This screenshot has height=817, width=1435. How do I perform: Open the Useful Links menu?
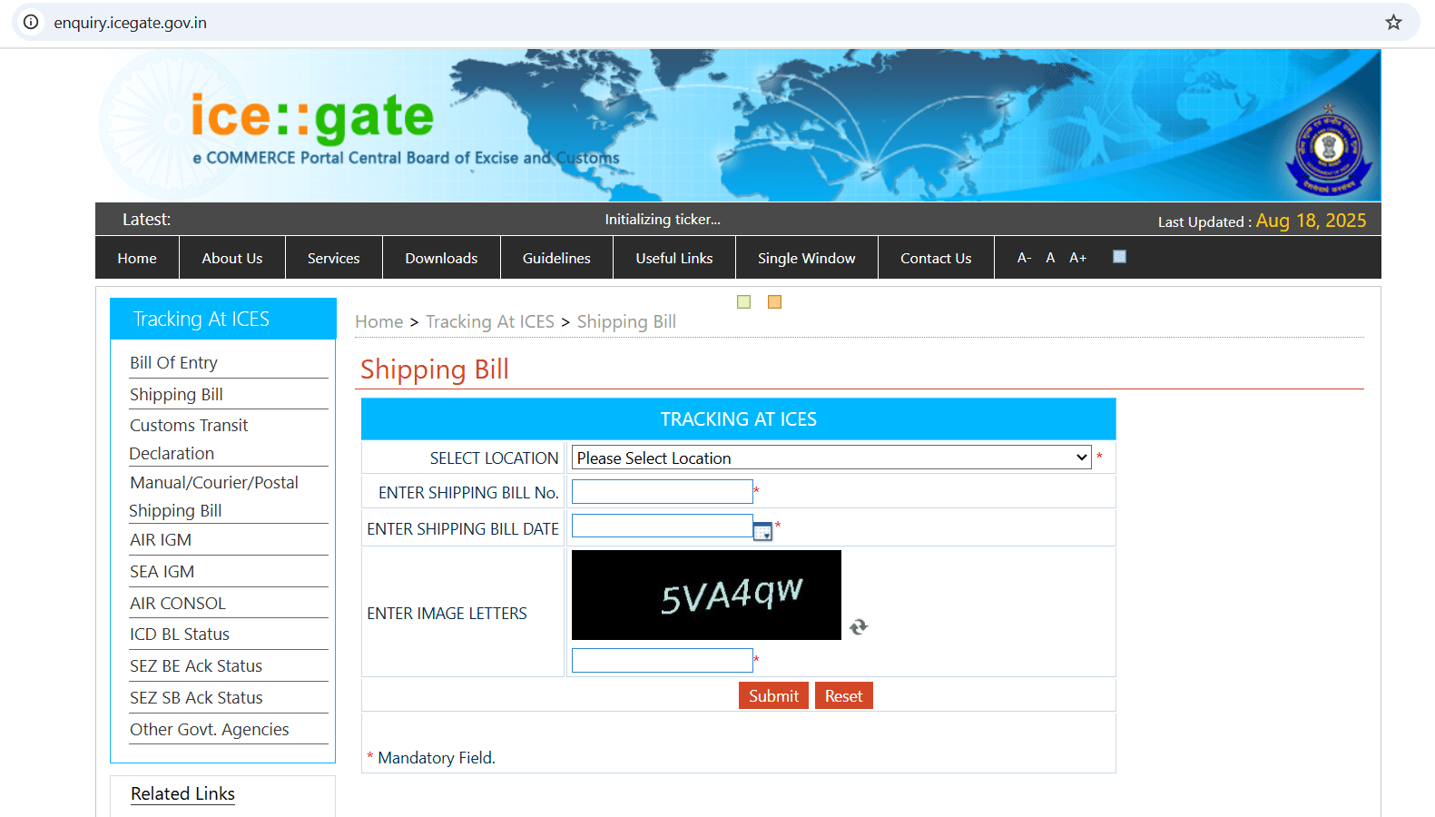click(x=674, y=258)
